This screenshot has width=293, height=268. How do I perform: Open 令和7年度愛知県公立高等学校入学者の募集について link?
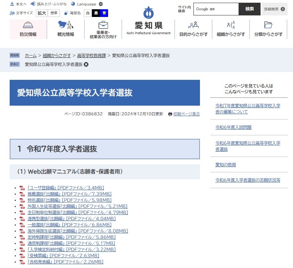click(x=248, y=109)
